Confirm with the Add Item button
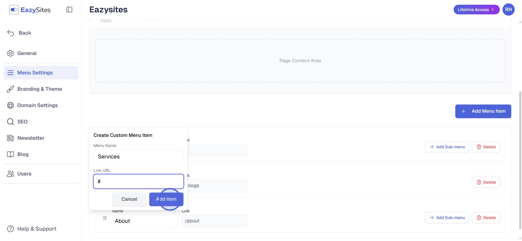 click(166, 199)
